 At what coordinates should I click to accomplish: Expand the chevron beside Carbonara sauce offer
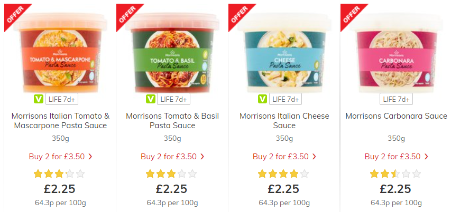coord(426,157)
